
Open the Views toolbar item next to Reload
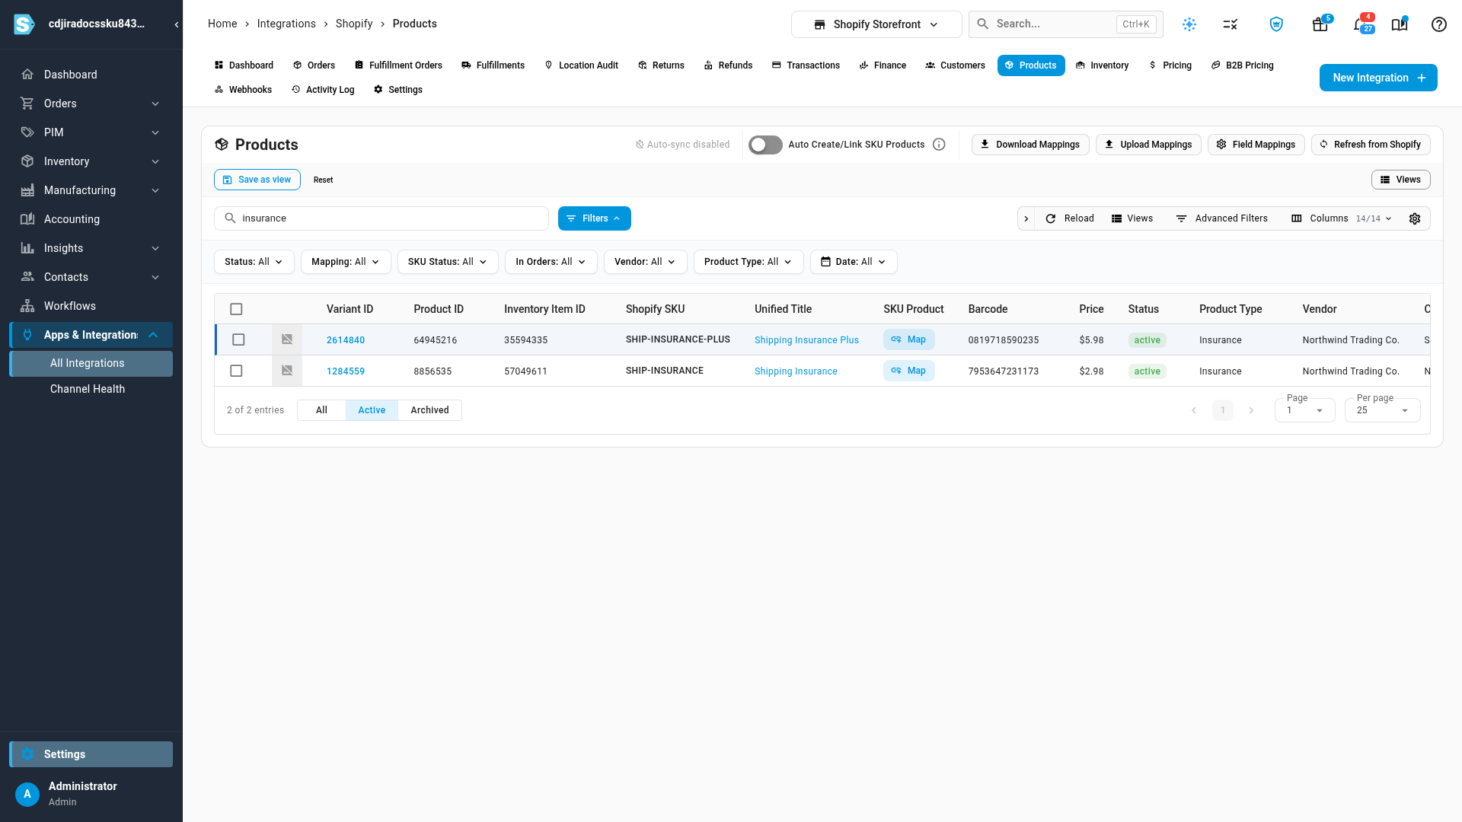[1132, 218]
